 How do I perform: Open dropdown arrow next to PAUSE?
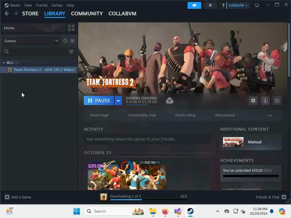click(118, 100)
